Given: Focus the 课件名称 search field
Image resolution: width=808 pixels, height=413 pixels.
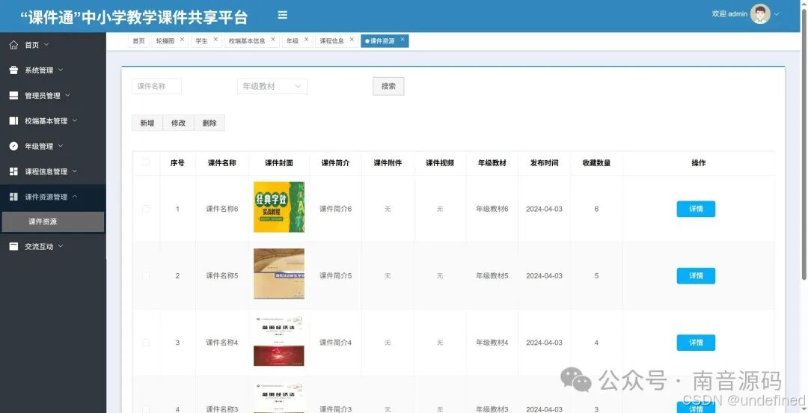Looking at the screenshot, I should coord(156,86).
